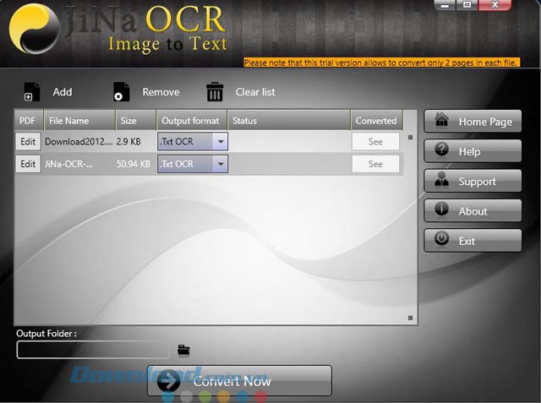The width and height of the screenshot is (541, 403).
Task: Expand output format dropdown for JiNa-OCR file
Action: (220, 164)
